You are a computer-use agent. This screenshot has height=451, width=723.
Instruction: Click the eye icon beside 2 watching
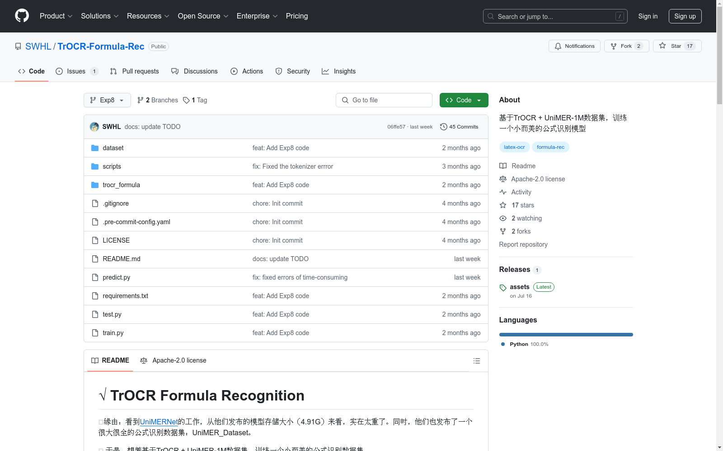(x=503, y=218)
